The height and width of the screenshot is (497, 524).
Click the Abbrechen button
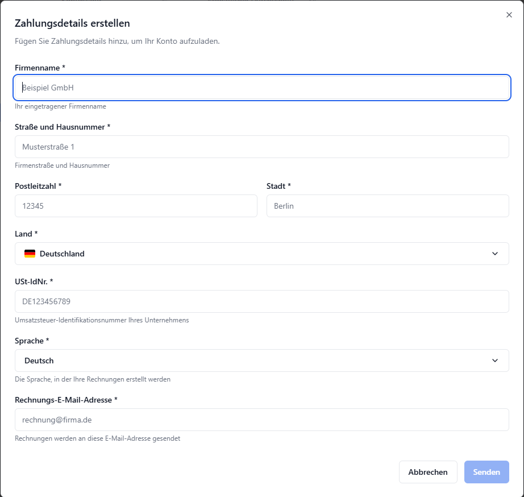(x=428, y=472)
